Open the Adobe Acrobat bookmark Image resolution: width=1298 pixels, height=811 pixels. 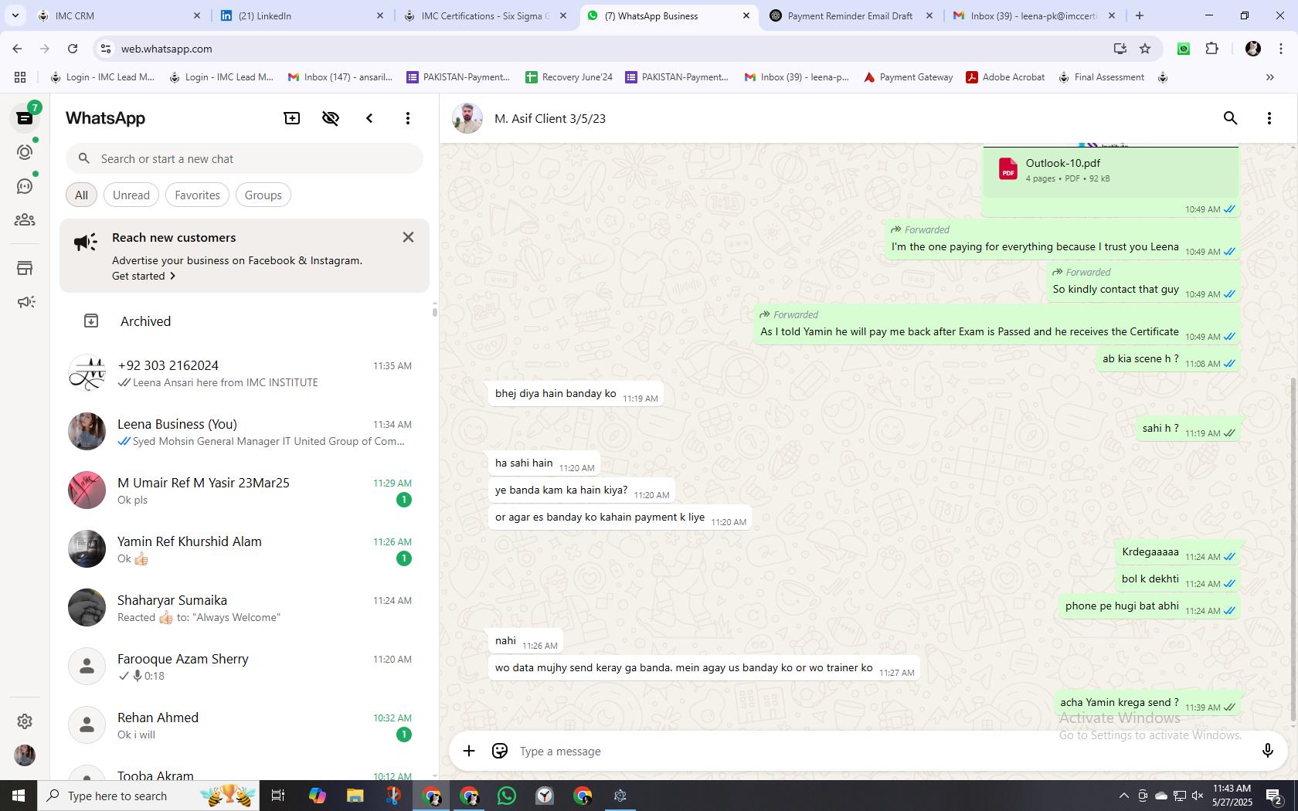(x=1005, y=77)
